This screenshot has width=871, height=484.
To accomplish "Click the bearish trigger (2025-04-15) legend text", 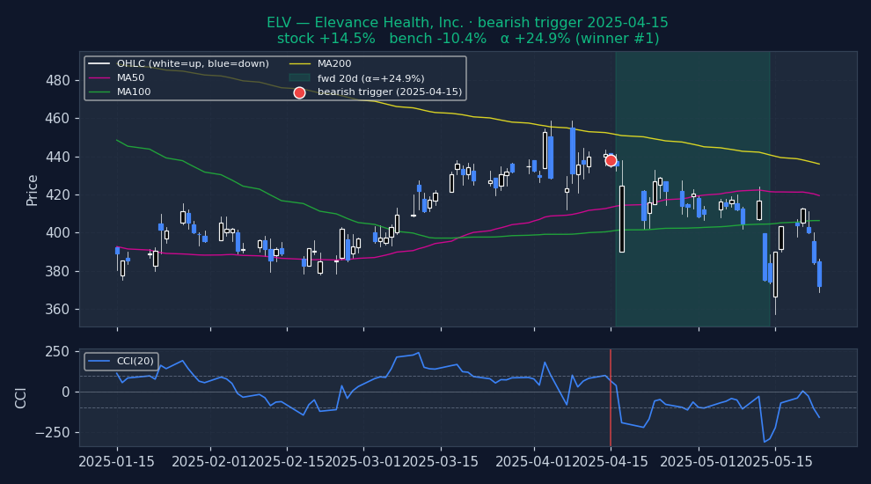I will (x=389, y=92).
